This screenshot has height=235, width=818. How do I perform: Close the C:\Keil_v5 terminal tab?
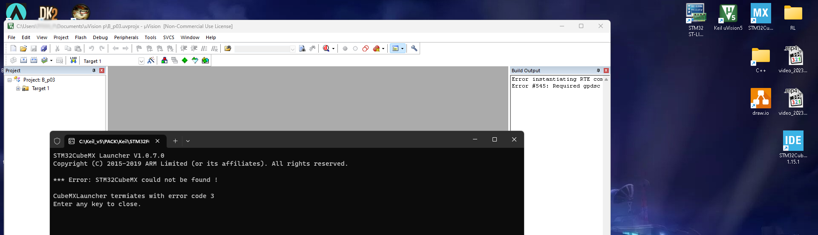pyautogui.click(x=158, y=141)
